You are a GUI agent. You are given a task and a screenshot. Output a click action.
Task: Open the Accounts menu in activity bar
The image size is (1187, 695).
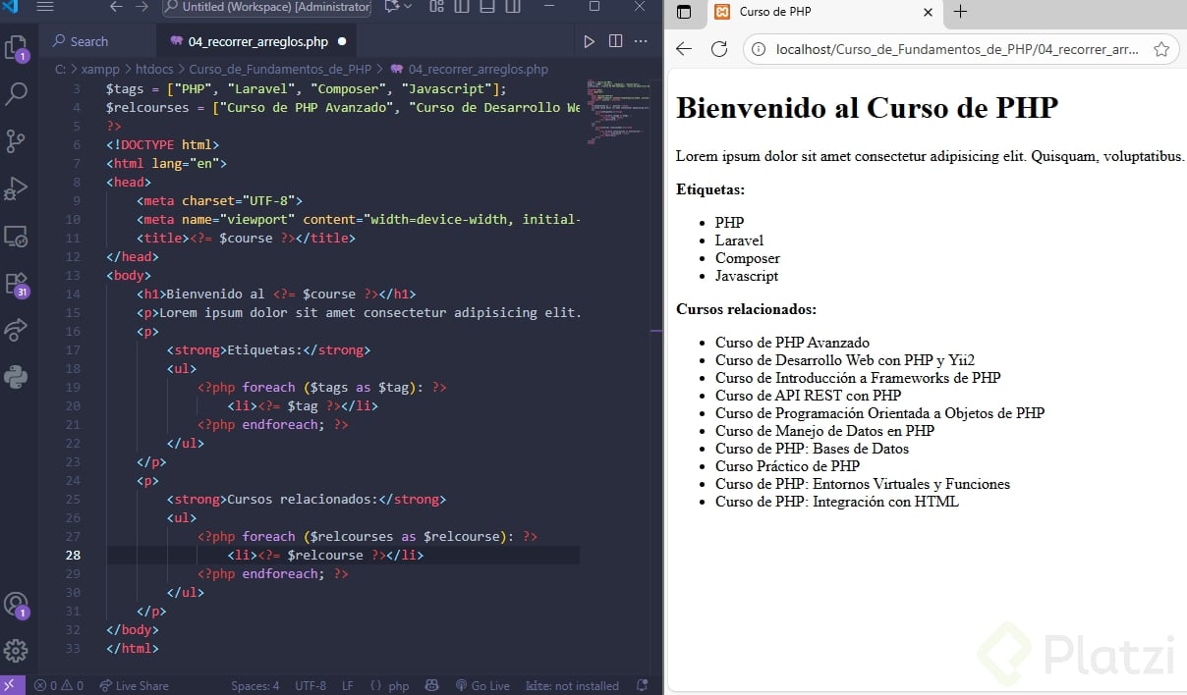[16, 605]
